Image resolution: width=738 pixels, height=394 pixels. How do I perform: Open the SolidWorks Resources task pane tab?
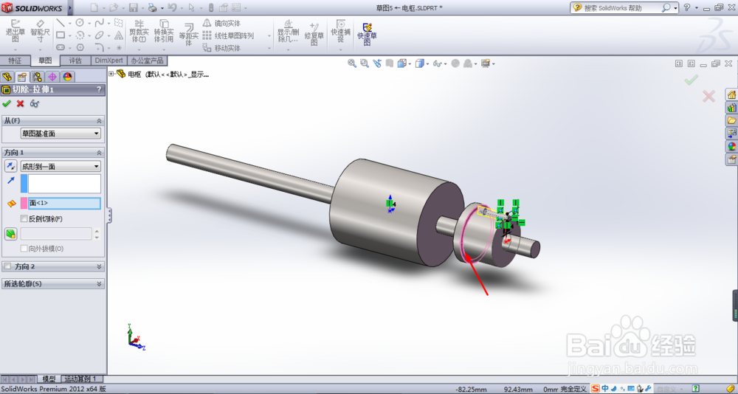731,95
